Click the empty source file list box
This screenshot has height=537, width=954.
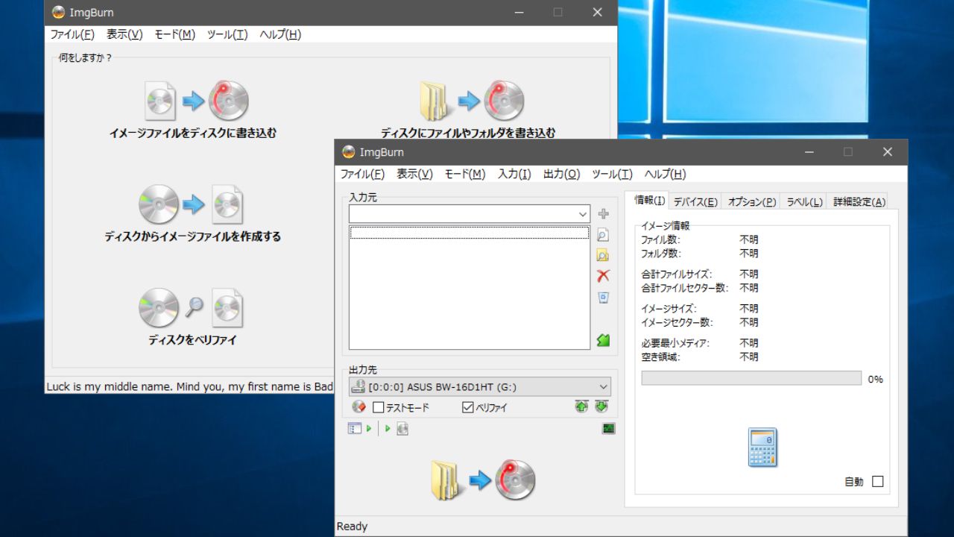[470, 287]
